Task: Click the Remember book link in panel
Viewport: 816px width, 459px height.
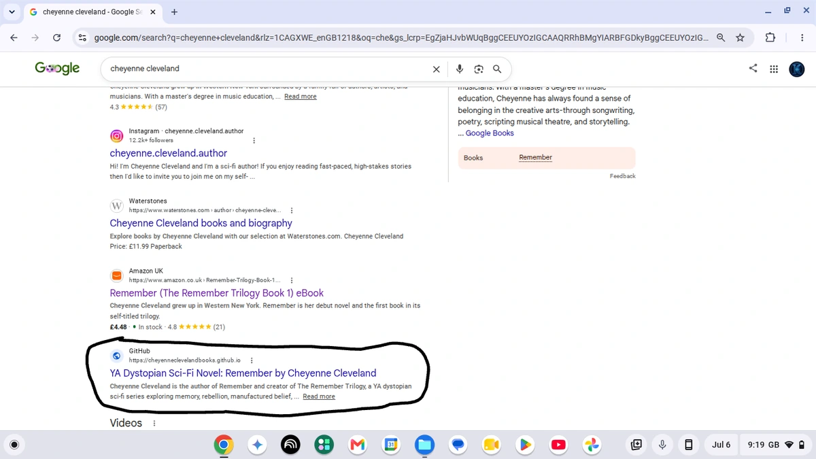Action: point(535,158)
